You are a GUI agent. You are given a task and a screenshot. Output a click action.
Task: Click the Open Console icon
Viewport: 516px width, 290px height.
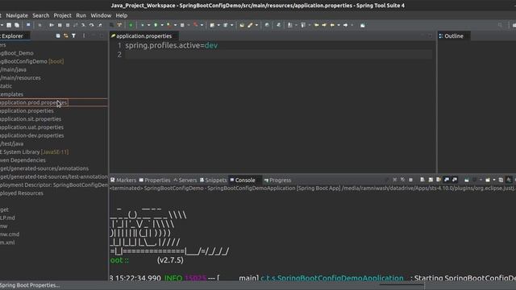tap(488, 180)
